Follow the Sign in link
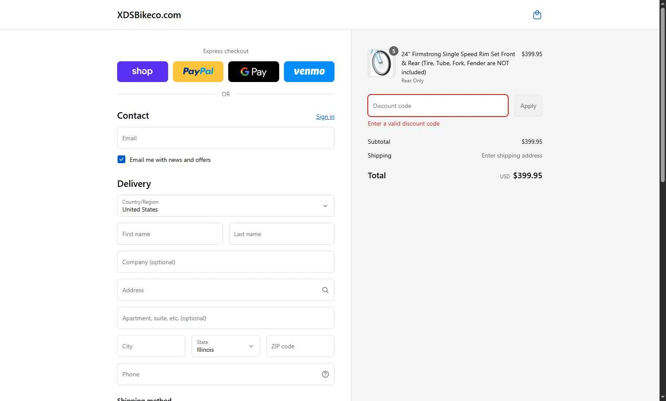This screenshot has height=401, width=666. (325, 117)
